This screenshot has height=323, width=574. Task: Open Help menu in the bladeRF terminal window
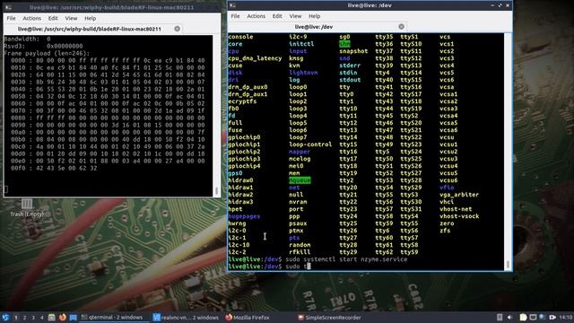pyautogui.click(x=90, y=18)
